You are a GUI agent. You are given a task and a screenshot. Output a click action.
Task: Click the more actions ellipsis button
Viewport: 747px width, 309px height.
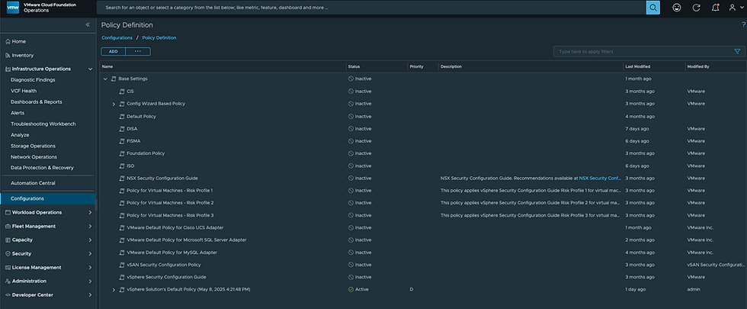coord(138,52)
